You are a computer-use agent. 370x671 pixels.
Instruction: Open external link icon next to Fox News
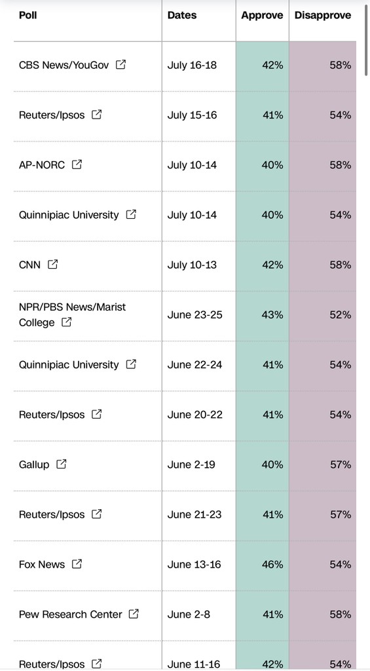[x=77, y=564]
